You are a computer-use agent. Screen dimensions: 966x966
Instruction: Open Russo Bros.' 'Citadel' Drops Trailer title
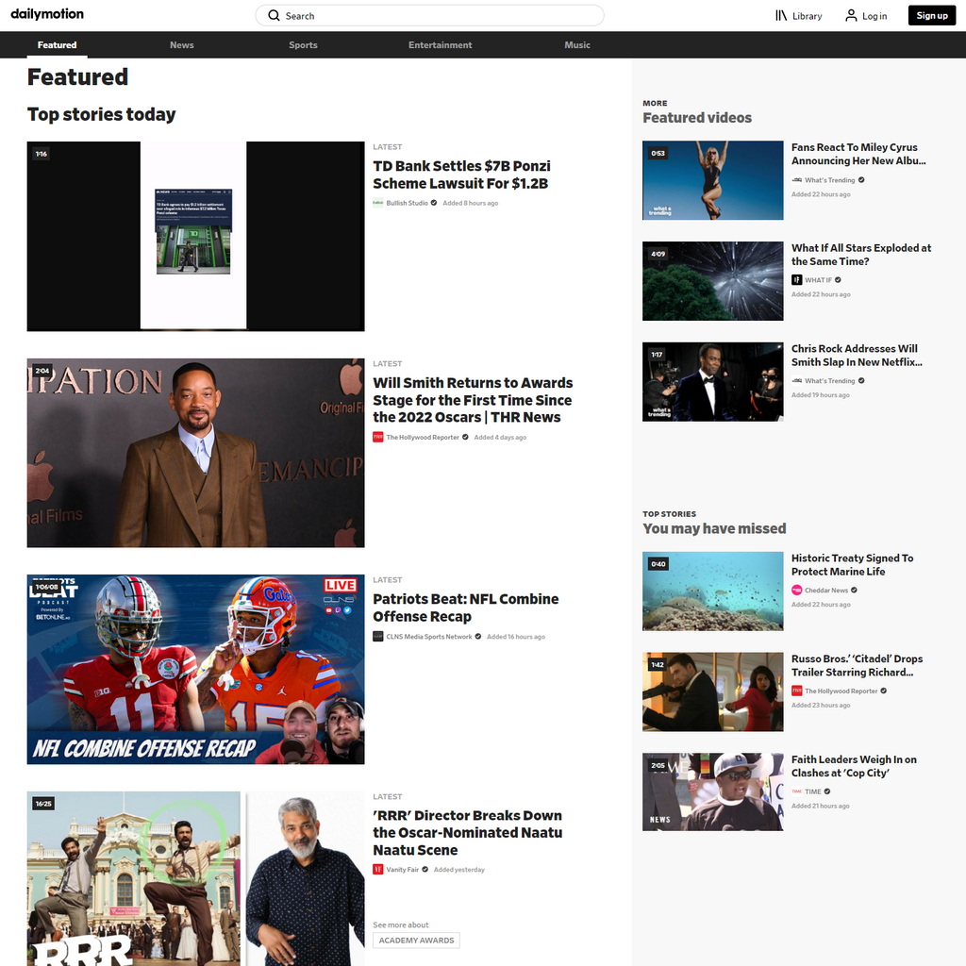[x=857, y=665]
